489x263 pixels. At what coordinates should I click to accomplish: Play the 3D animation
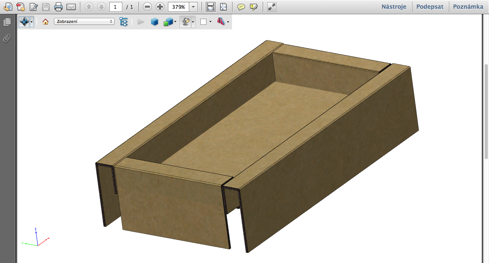[x=141, y=22]
